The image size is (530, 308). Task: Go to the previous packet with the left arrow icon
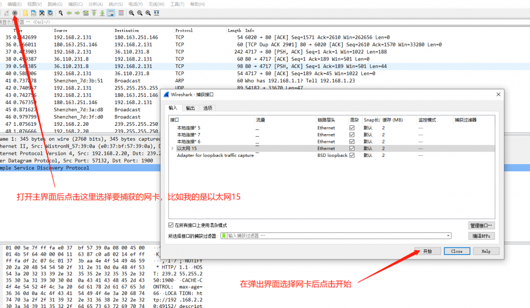tap(69, 12)
